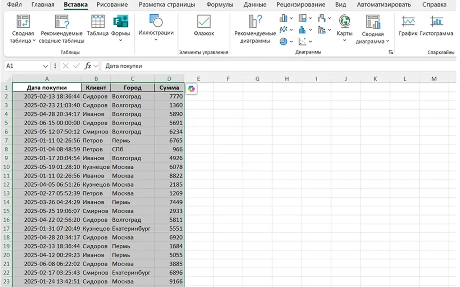The width and height of the screenshot is (460, 287).
Task: Expand the Name Box dropdown arrow
Action: [x=45, y=66]
